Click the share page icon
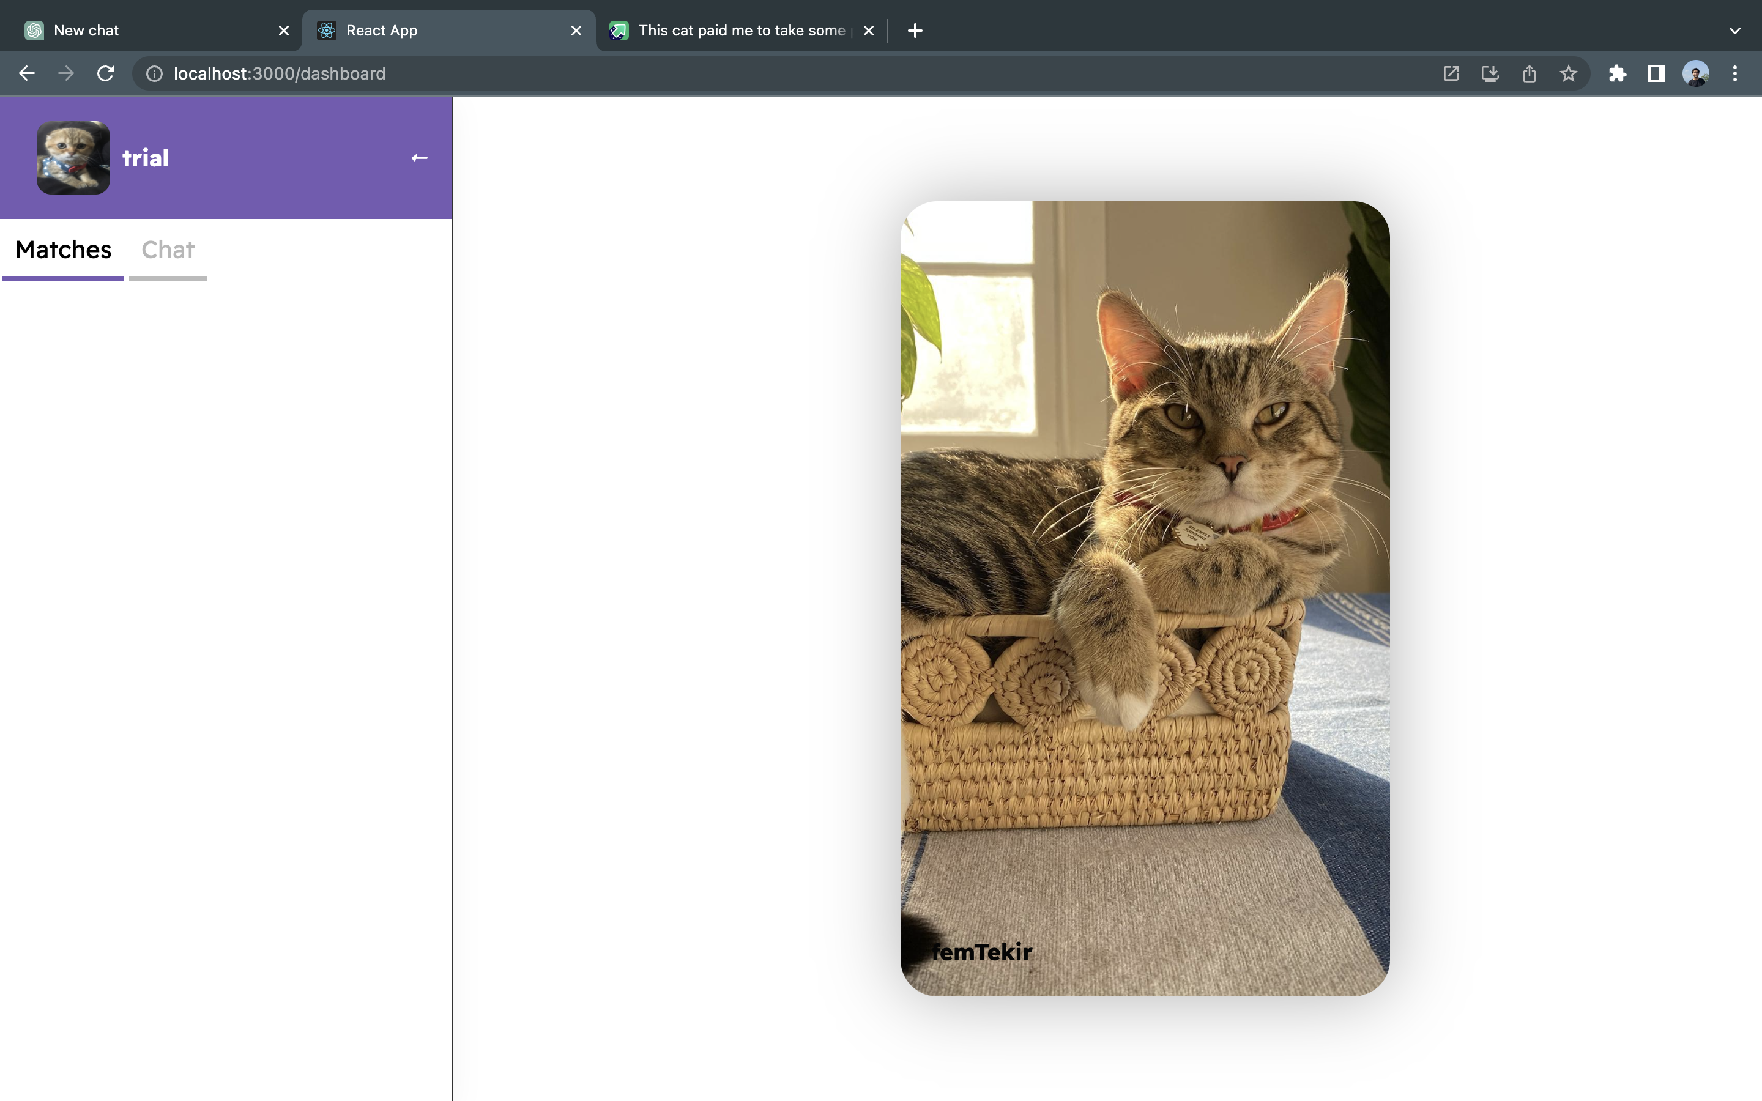The image size is (1762, 1101). 1529,73
